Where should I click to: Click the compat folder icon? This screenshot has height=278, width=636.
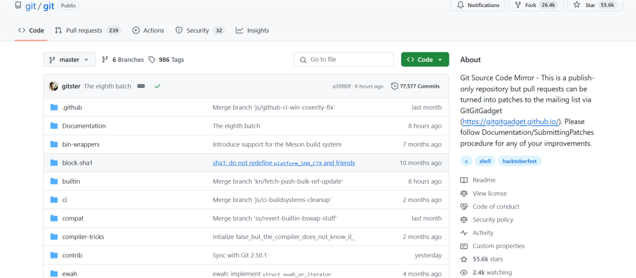54,219
